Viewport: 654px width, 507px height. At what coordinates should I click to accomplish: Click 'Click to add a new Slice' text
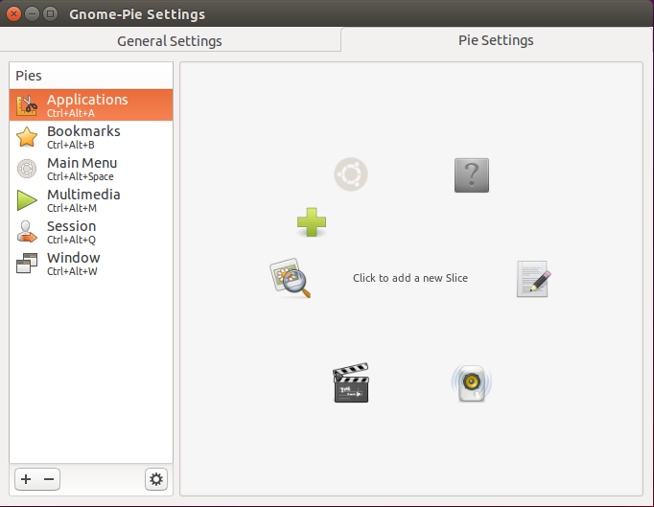click(410, 278)
